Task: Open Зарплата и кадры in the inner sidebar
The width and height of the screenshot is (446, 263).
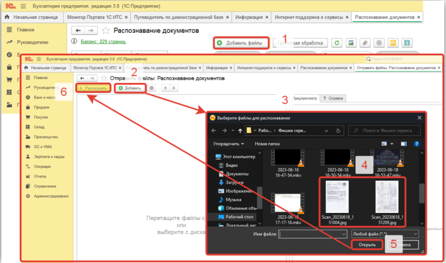Action: pyautogui.click(x=45, y=156)
